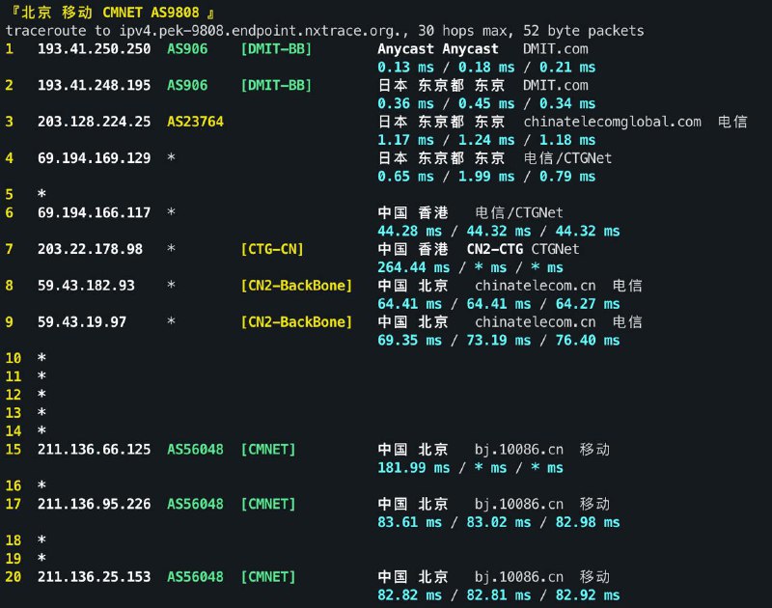Click '中国 香港' on hop 6 row
772x608 pixels.
(x=413, y=213)
